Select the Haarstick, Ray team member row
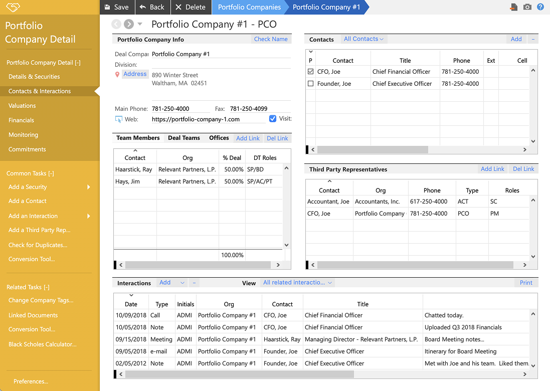 198,169
